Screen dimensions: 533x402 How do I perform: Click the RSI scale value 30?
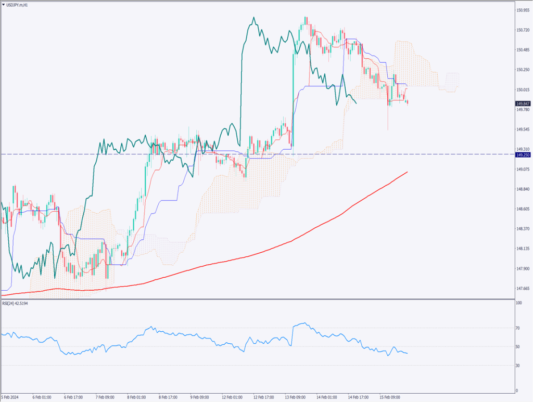coord(518,366)
